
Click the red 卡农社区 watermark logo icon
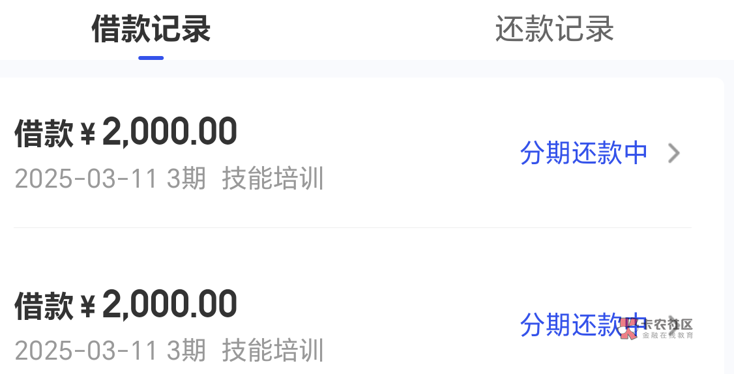click(629, 328)
